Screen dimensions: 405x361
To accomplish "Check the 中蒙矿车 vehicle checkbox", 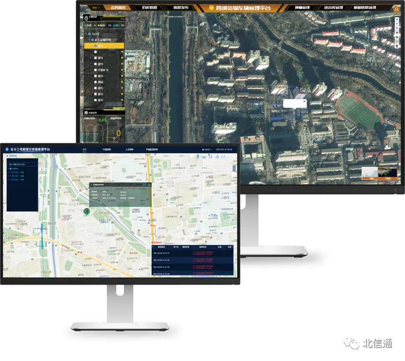I will (x=96, y=70).
